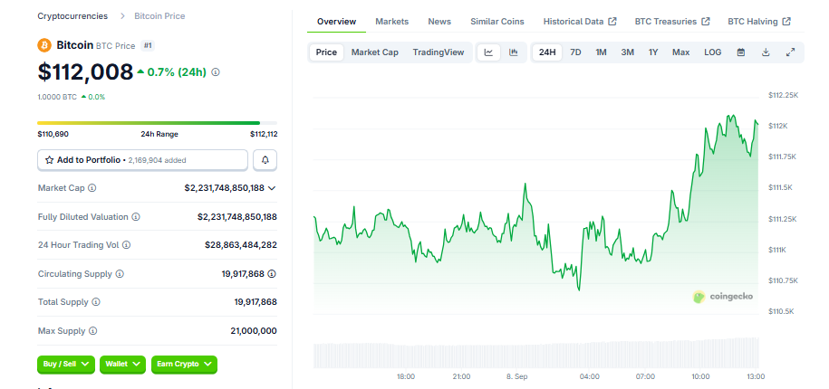829x389 pixels.
Task: Click the Bitcoin orange logo icon
Action: click(x=44, y=45)
